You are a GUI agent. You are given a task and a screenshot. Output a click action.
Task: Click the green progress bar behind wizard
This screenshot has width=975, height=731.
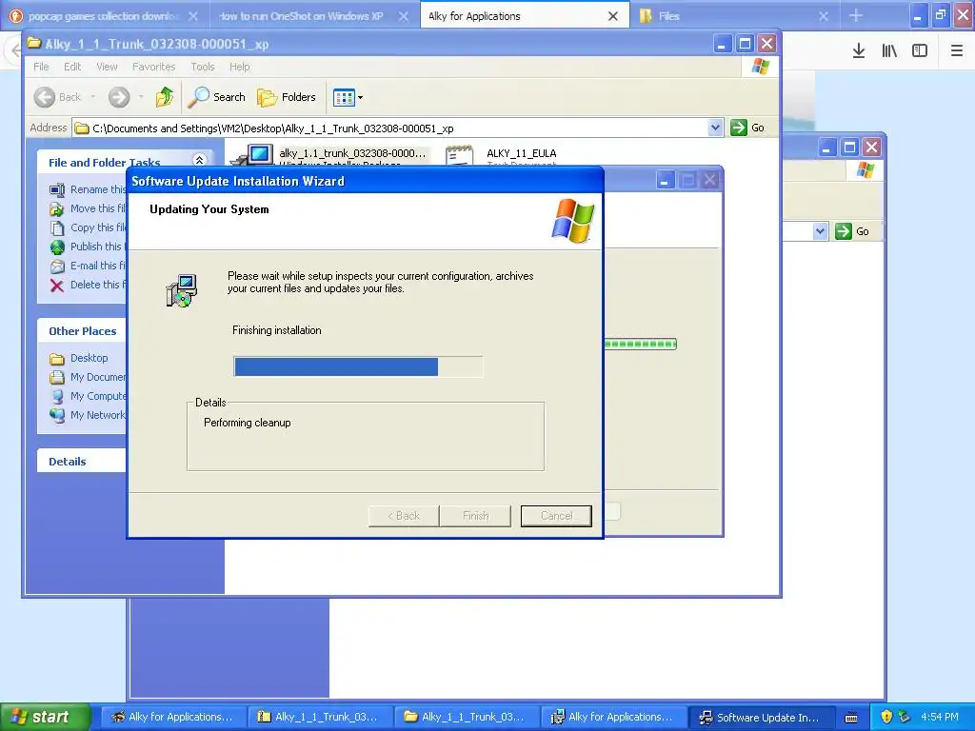point(640,344)
